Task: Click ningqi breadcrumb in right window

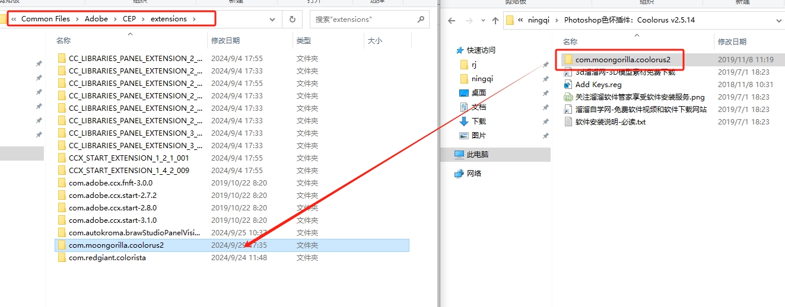Action: coord(539,20)
